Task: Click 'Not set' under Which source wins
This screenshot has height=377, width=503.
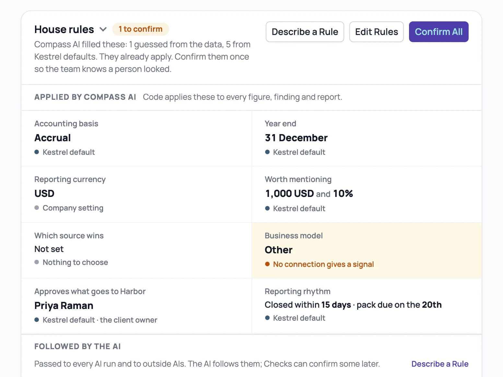Action: coord(49,249)
